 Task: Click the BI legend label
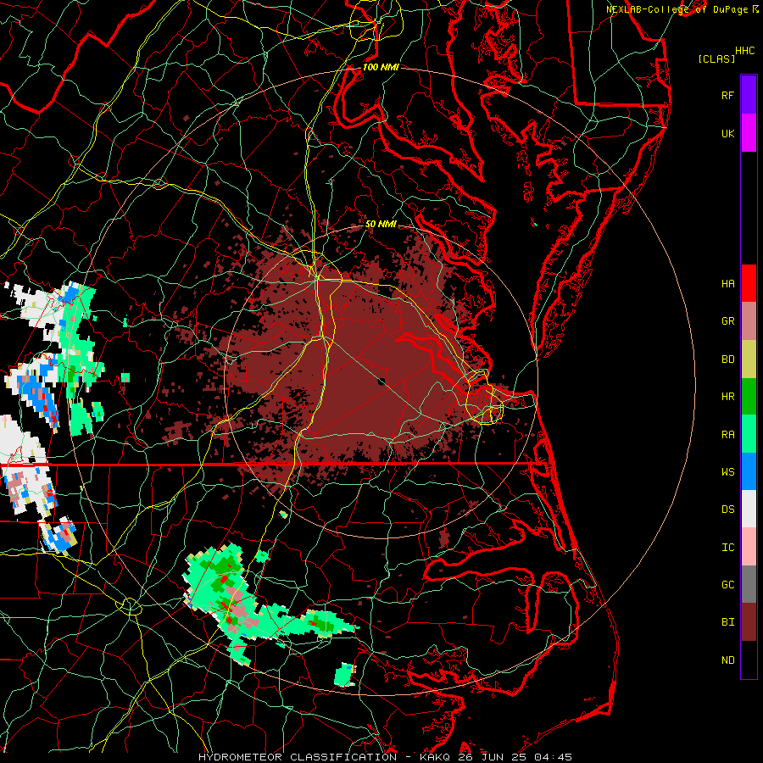pos(727,622)
